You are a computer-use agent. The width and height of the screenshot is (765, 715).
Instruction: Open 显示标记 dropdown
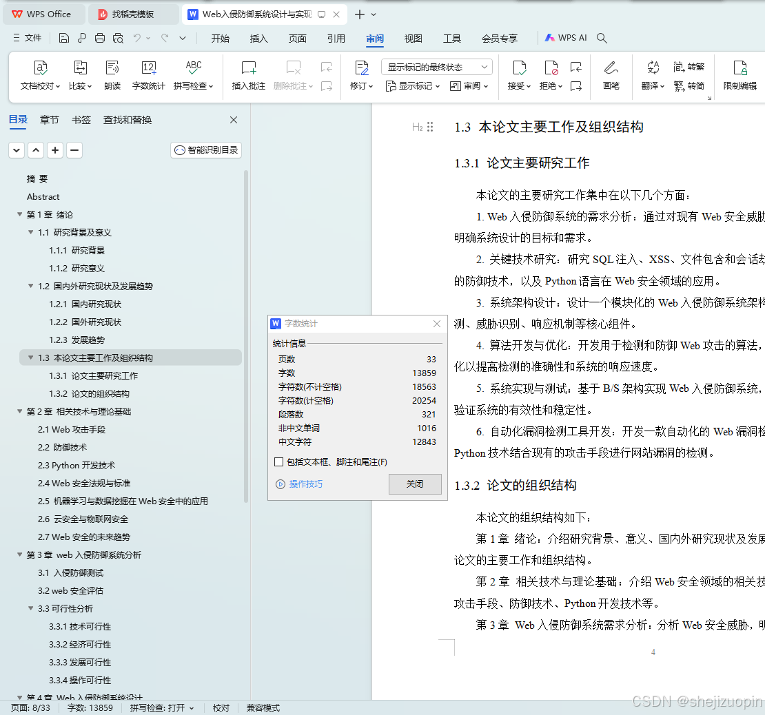[x=413, y=86]
